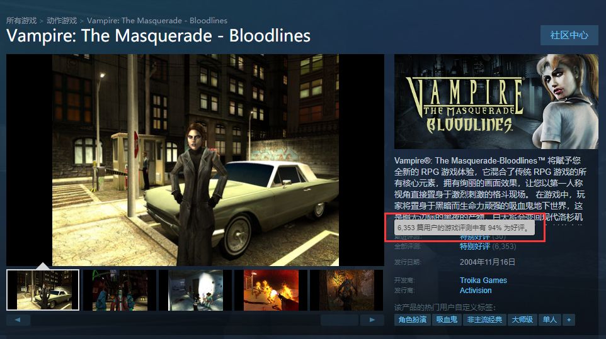Open the 所有游戏 breadcrumb link

(x=21, y=20)
